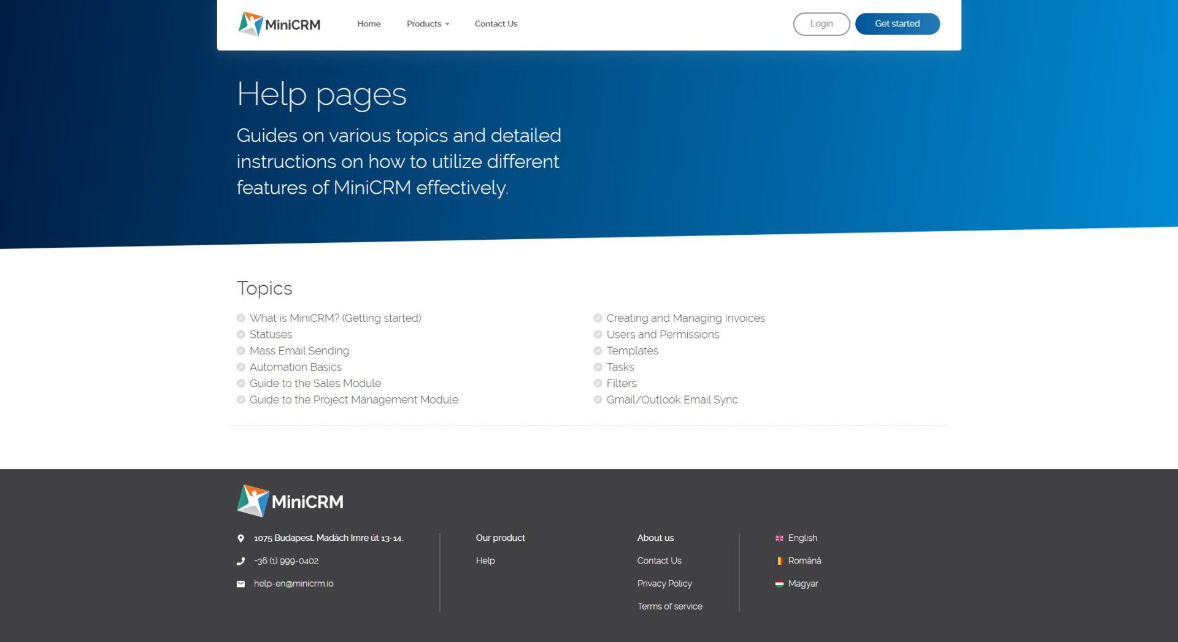Screen dimensions: 1178x642
Task: Click the Budapest, Madách Imre út address
Action: point(328,538)
